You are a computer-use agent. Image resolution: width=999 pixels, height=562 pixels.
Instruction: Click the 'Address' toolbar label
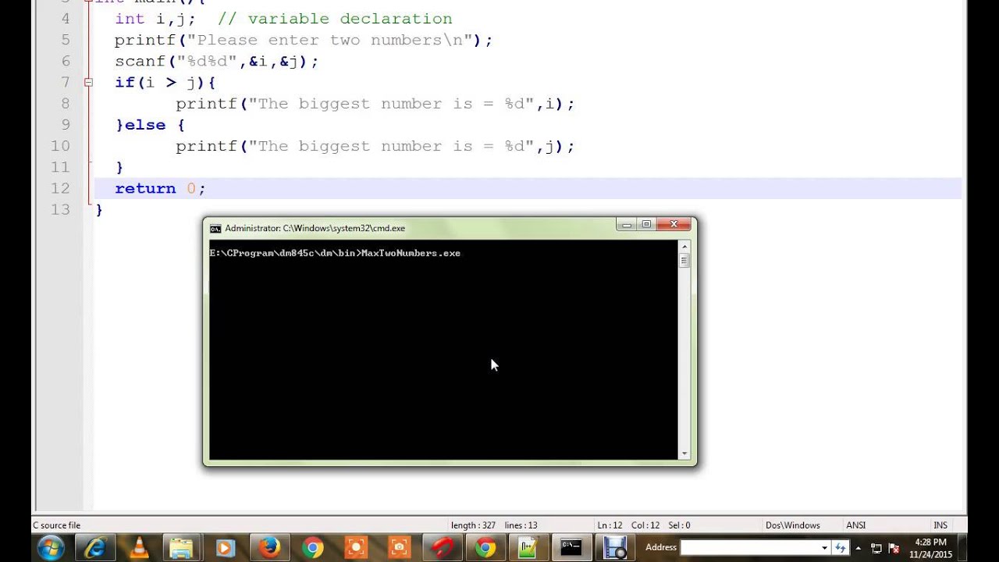pos(661,548)
